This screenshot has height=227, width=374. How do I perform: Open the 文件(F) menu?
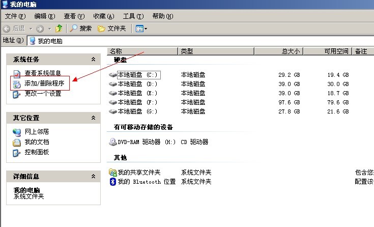click(x=15, y=16)
